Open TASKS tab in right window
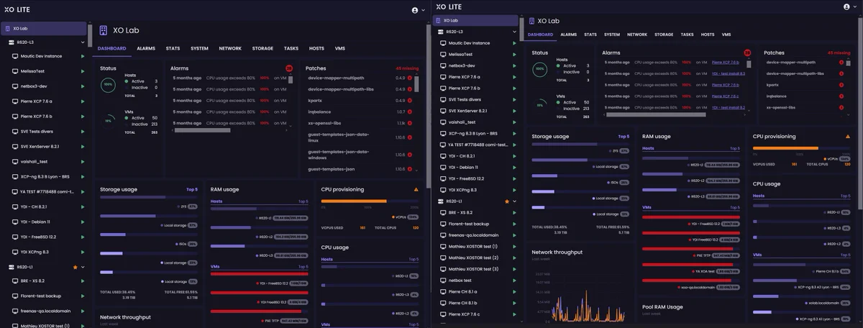863x328 pixels. [x=688, y=35]
